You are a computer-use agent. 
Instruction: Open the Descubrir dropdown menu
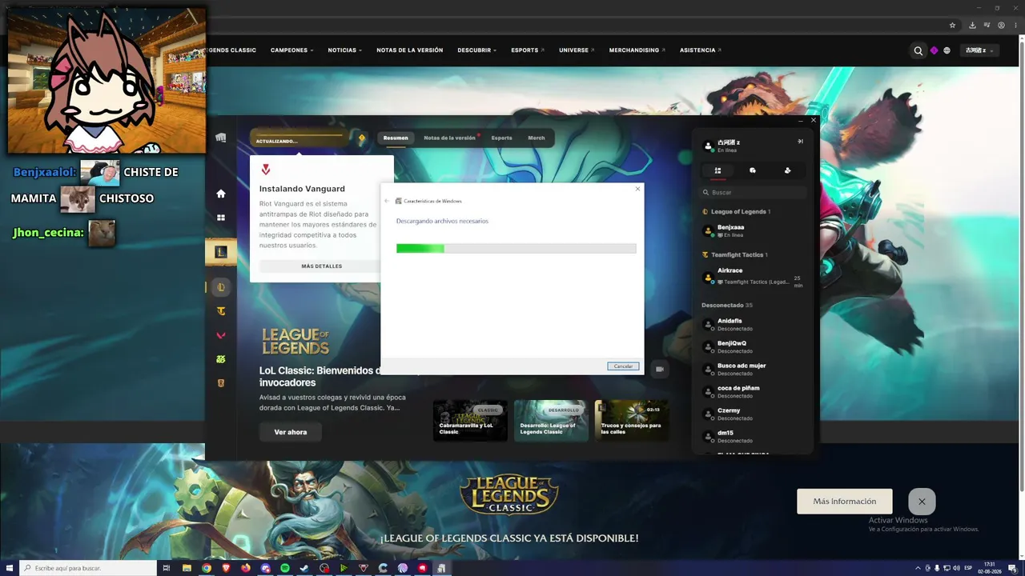(477, 50)
